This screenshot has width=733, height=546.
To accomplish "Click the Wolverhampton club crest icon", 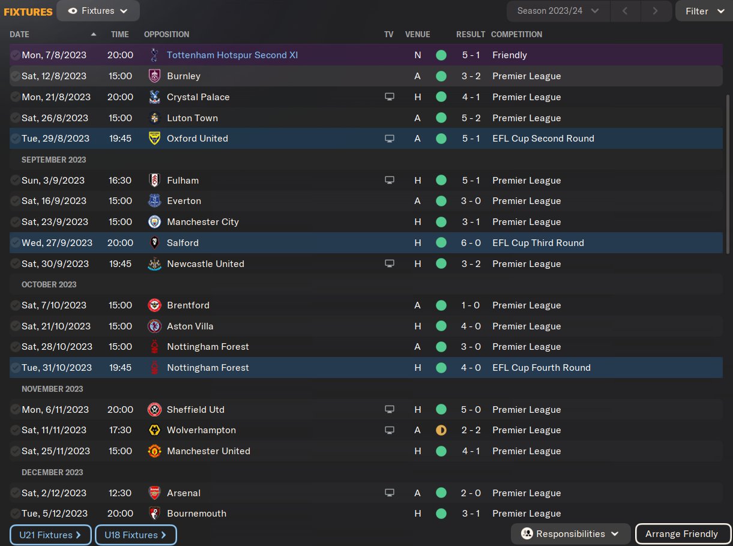I will (x=154, y=430).
